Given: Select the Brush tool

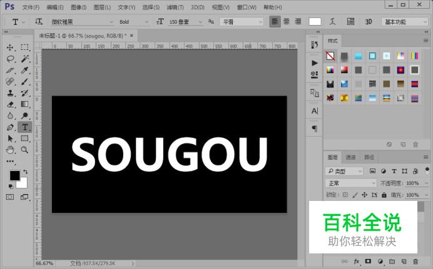Looking at the screenshot, I should [x=24, y=82].
